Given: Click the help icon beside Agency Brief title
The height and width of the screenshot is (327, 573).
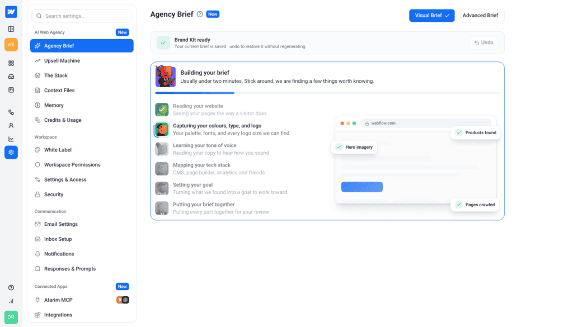Looking at the screenshot, I should point(200,14).
